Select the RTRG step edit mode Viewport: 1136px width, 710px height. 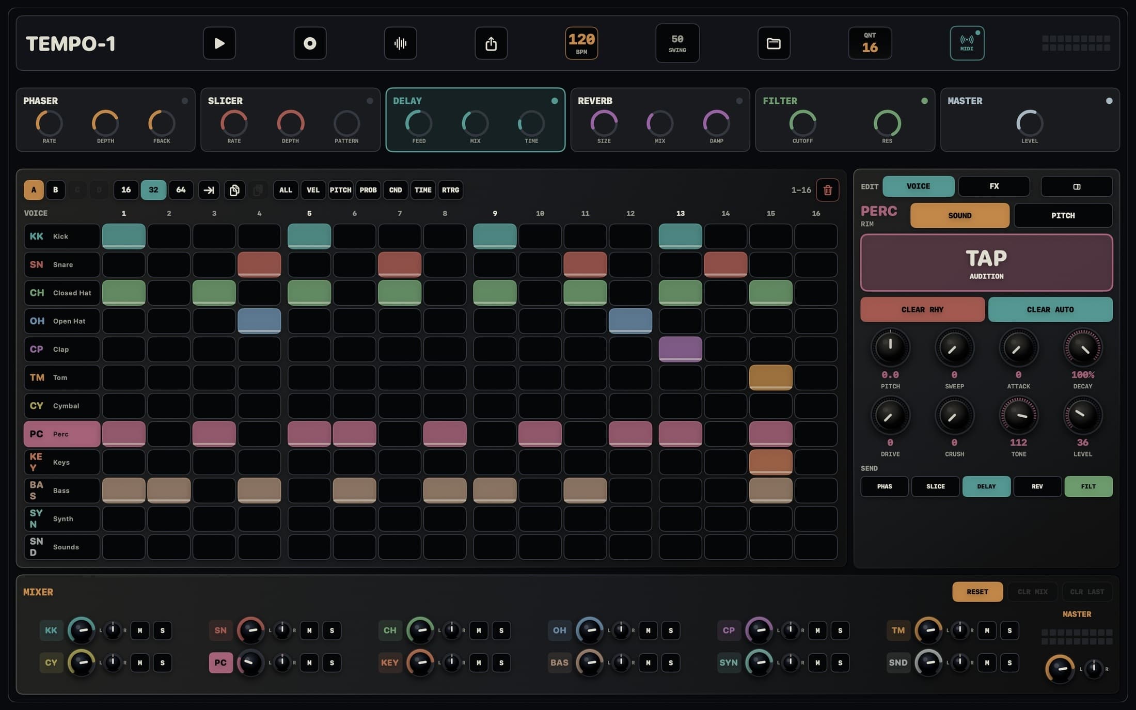tap(450, 190)
